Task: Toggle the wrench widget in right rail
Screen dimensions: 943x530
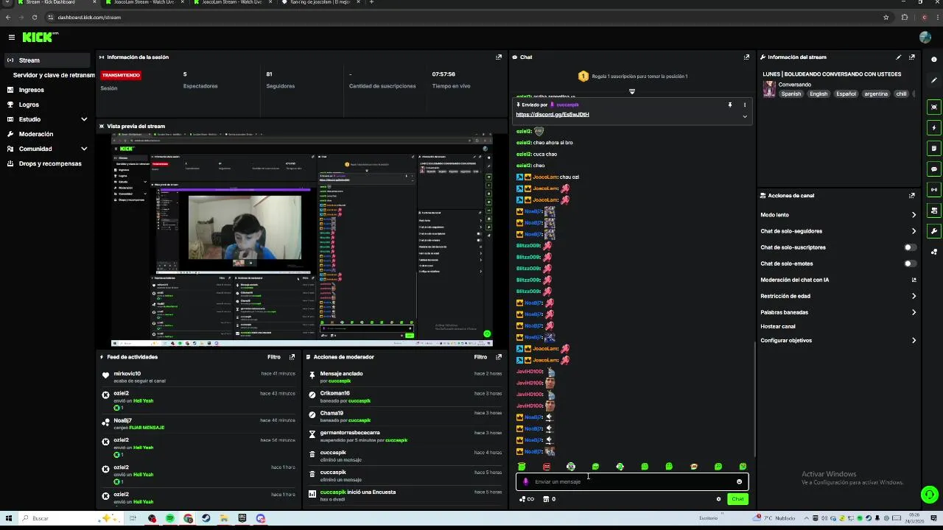Action: [934, 231]
